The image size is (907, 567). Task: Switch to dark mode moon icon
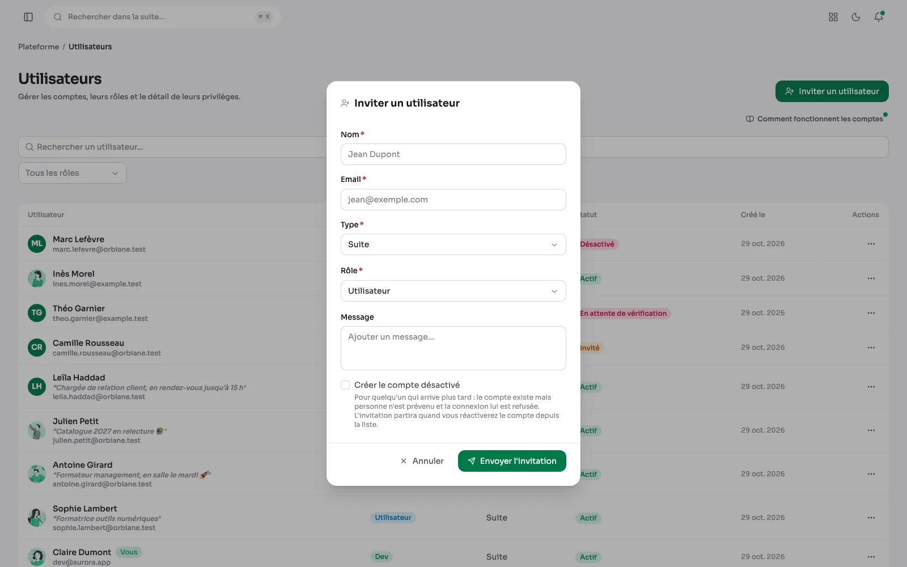pyautogui.click(x=856, y=17)
